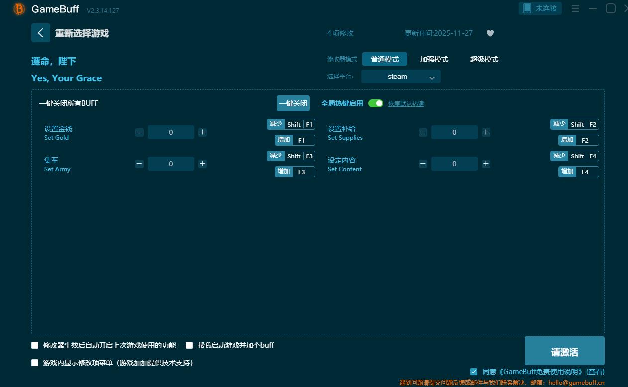The image size is (628, 387).
Task: Click the 重新选择游戏 title text
Action: coord(82,33)
